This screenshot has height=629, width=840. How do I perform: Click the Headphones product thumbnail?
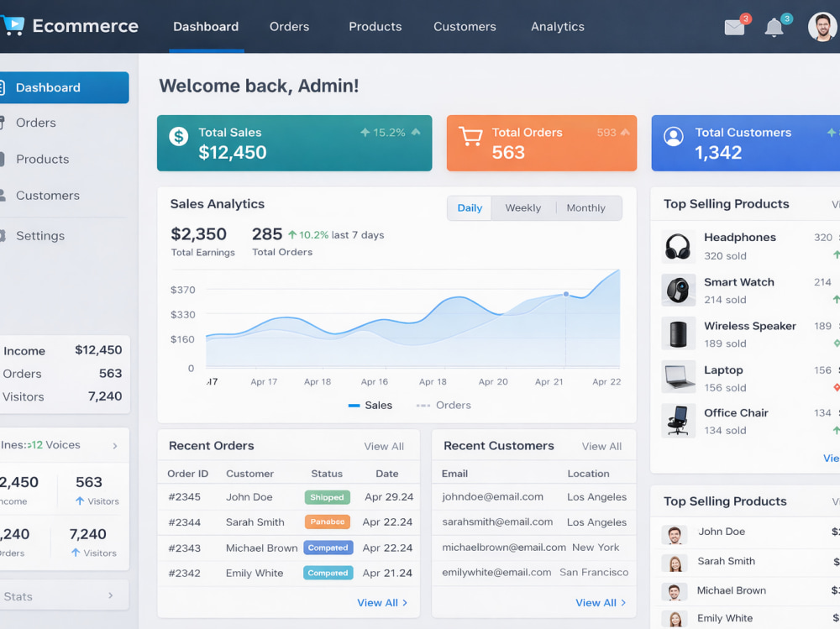pos(678,246)
